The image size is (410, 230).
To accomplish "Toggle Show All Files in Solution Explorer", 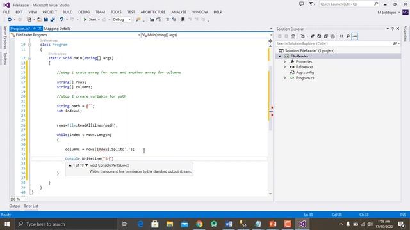I will (x=332, y=36).
